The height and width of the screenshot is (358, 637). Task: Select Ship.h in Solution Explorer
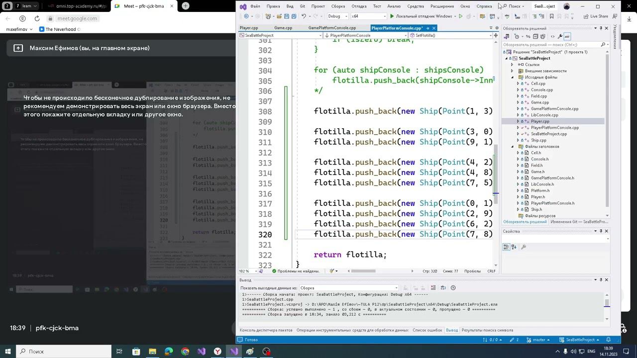[x=536, y=209]
